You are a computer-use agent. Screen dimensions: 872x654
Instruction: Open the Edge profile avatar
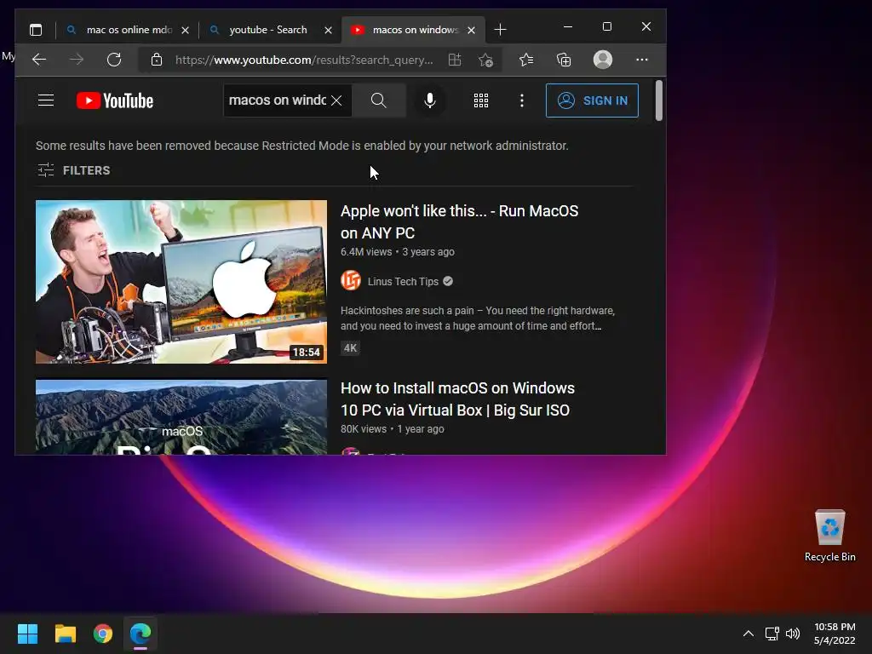(603, 60)
